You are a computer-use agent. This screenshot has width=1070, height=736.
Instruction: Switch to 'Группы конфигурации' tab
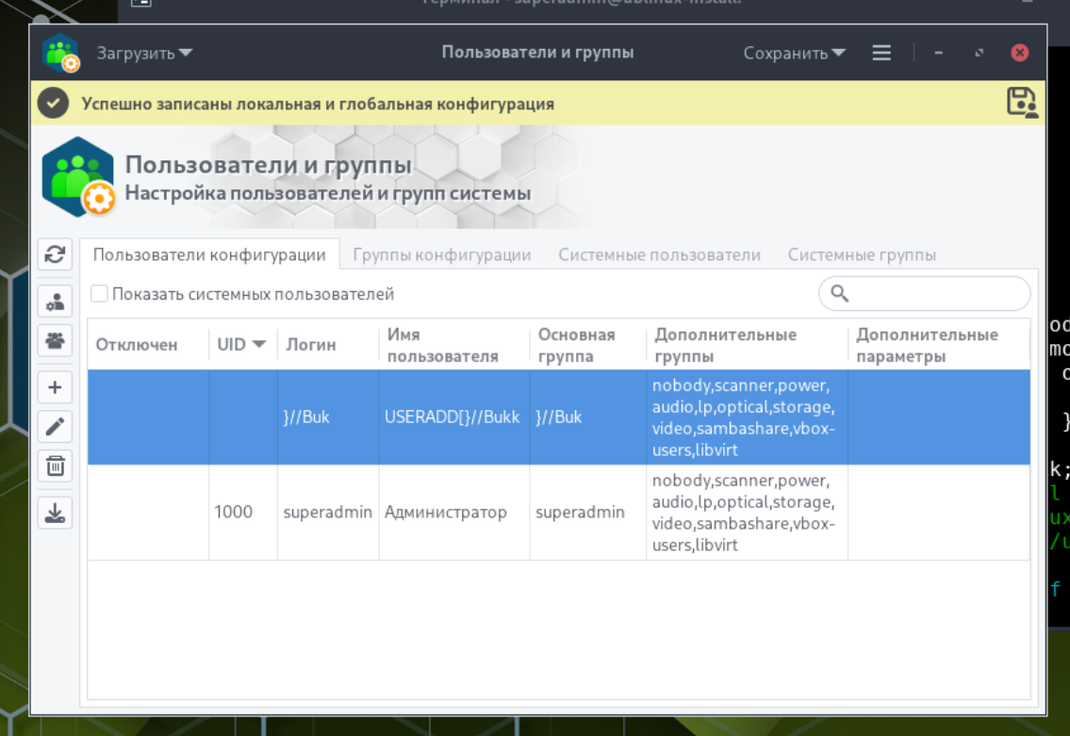click(x=441, y=255)
